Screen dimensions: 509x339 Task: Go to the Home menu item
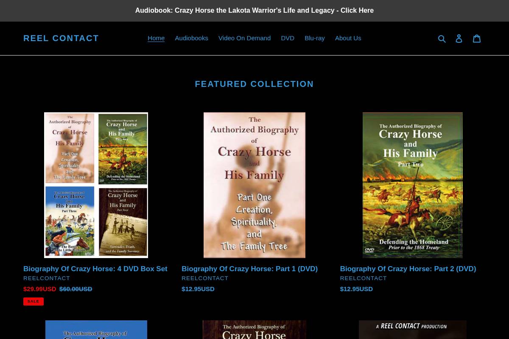coord(156,38)
